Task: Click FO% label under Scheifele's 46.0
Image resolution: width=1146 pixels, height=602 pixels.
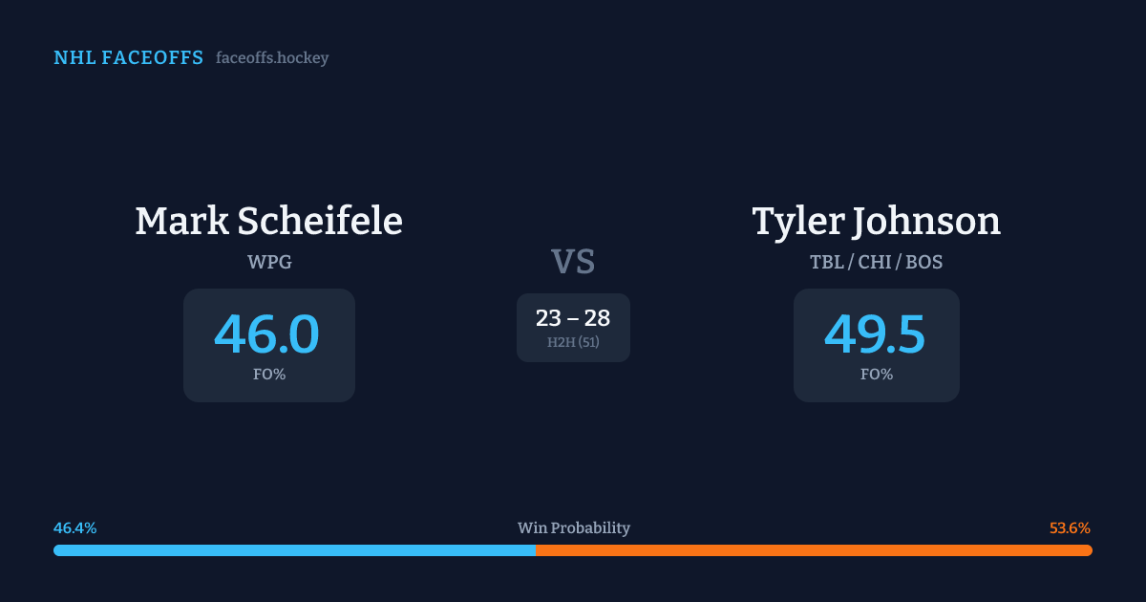Action: 269,375
